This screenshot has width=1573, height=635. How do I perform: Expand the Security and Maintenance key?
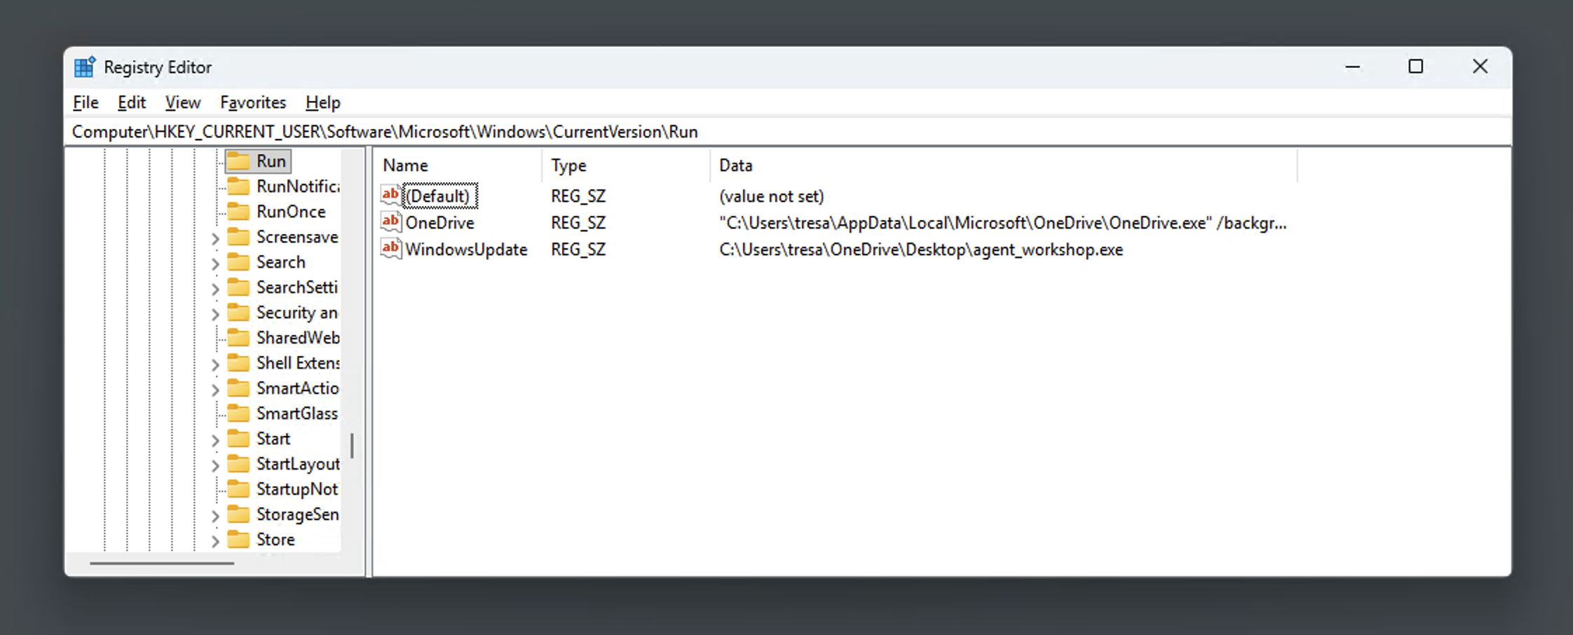coord(215,315)
